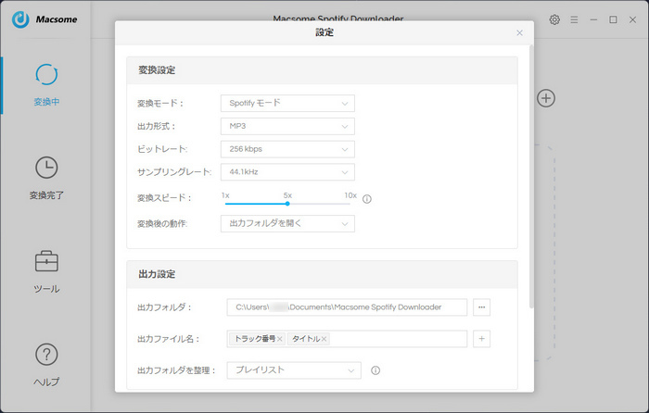Click the 出力フォルダ path field
The width and height of the screenshot is (649, 413).
[x=347, y=307]
